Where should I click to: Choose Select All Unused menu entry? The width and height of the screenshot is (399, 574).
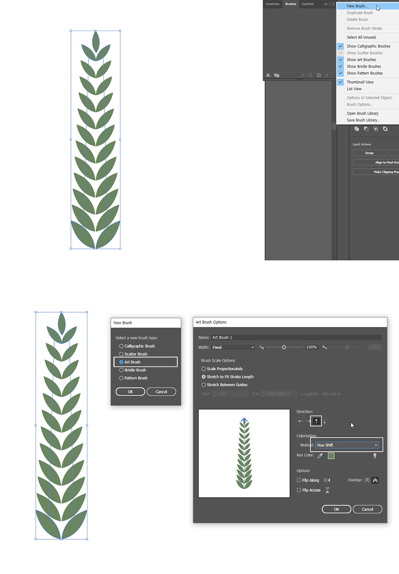click(368, 37)
